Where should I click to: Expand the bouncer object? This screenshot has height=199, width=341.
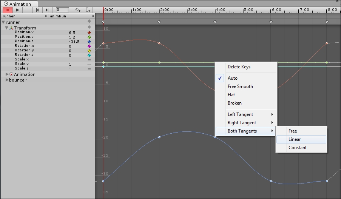pyautogui.click(x=7, y=80)
